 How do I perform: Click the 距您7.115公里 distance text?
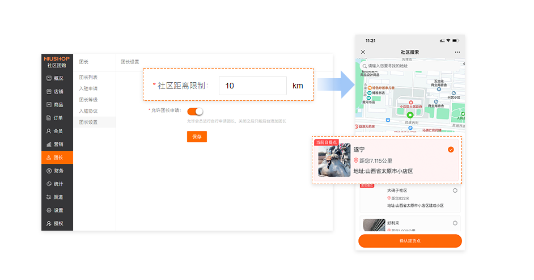(376, 161)
